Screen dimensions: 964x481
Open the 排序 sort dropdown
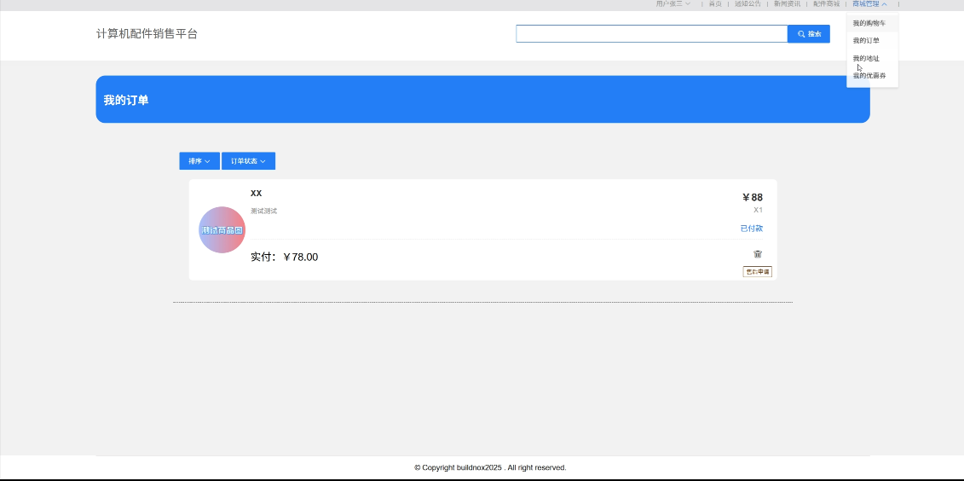pos(199,161)
